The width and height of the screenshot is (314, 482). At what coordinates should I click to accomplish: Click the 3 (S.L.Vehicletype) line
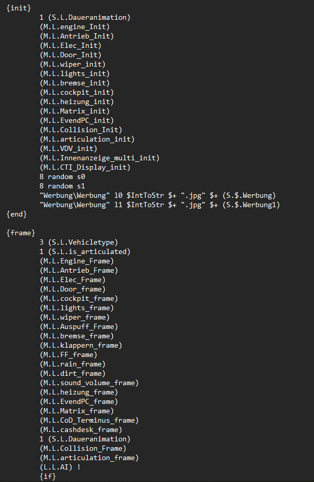click(79, 242)
